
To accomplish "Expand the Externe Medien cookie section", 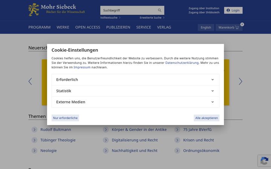I will tap(135, 102).
